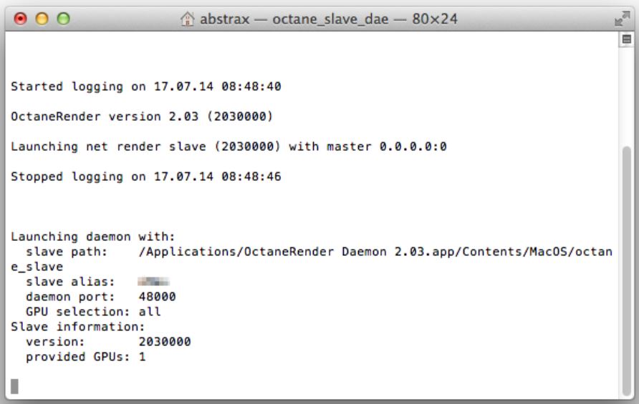Click the block cursor at the prompt
This screenshot has width=639, height=404.
click(14, 387)
